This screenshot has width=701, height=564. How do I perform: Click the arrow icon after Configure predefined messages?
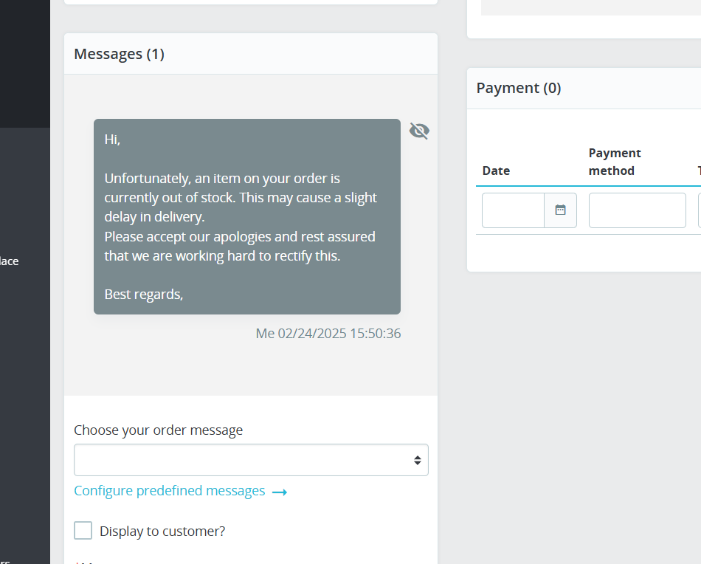click(x=280, y=492)
